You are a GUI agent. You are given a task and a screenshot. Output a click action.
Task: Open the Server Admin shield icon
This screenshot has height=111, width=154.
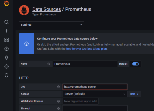[x=7, y=75]
